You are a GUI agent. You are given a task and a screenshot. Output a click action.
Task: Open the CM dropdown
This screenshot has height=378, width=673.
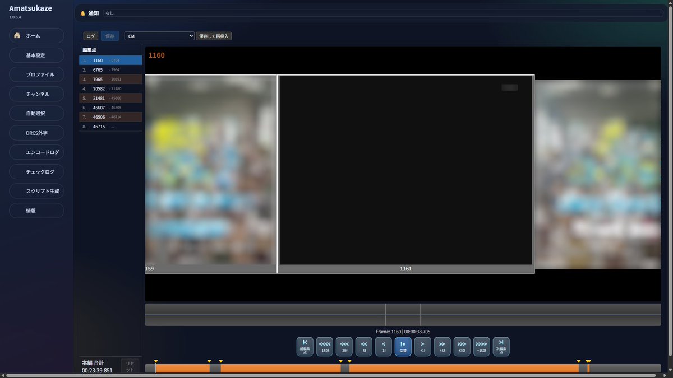159,36
